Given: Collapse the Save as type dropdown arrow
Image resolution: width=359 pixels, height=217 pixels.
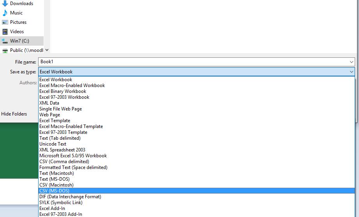Looking at the screenshot, I should pyautogui.click(x=352, y=72).
